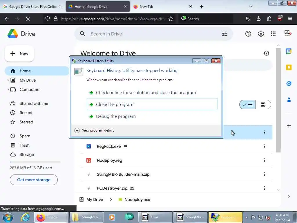Open Google Calendar side panel icon

coord(289,51)
